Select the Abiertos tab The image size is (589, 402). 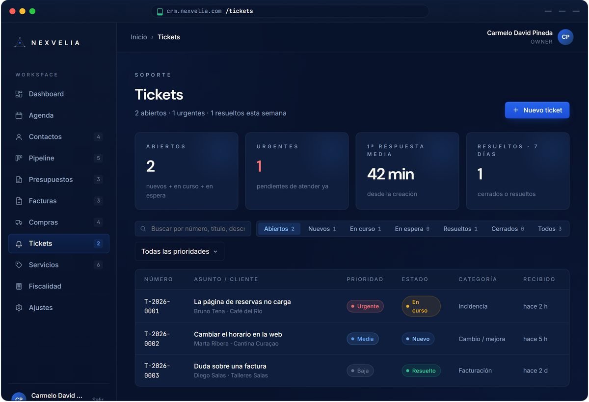click(279, 229)
